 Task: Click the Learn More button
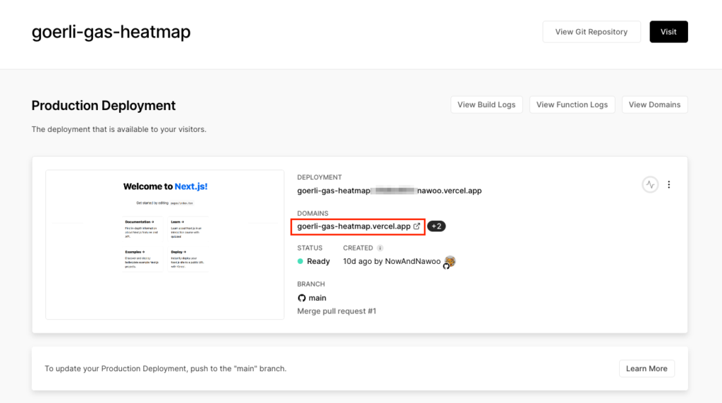[647, 368]
